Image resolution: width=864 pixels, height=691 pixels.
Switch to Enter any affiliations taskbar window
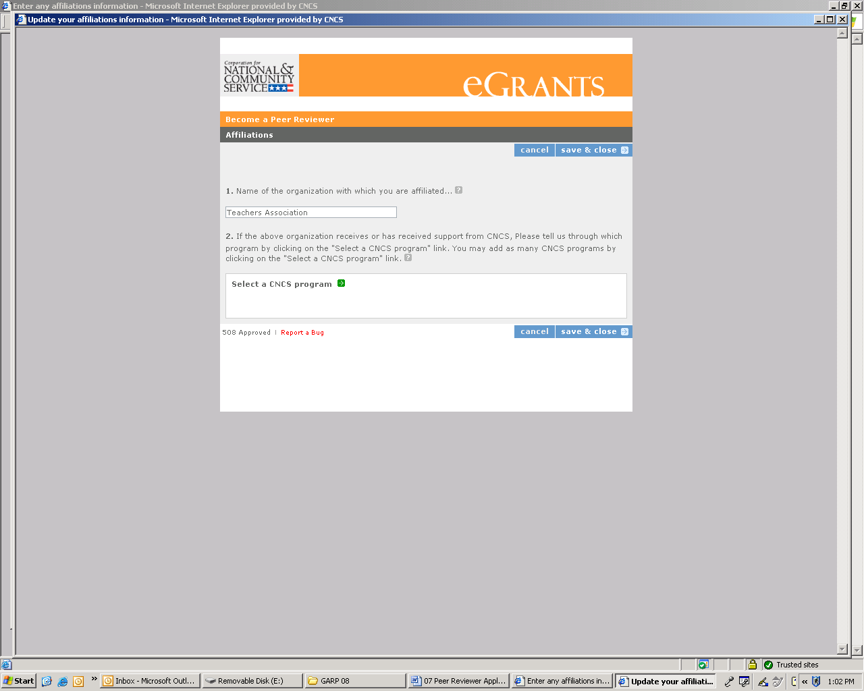tap(562, 681)
